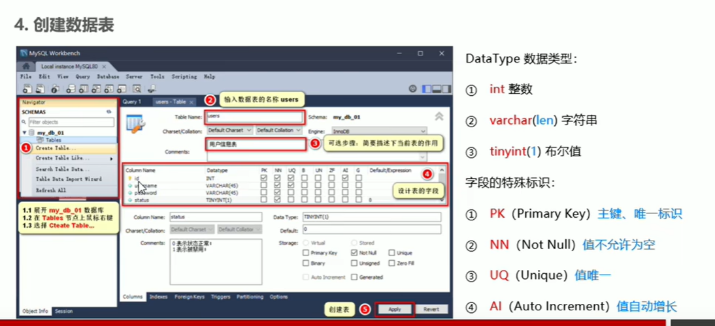Enable the Primary Key storage checkbox
Viewport: 715px width, 326px height.
point(306,253)
